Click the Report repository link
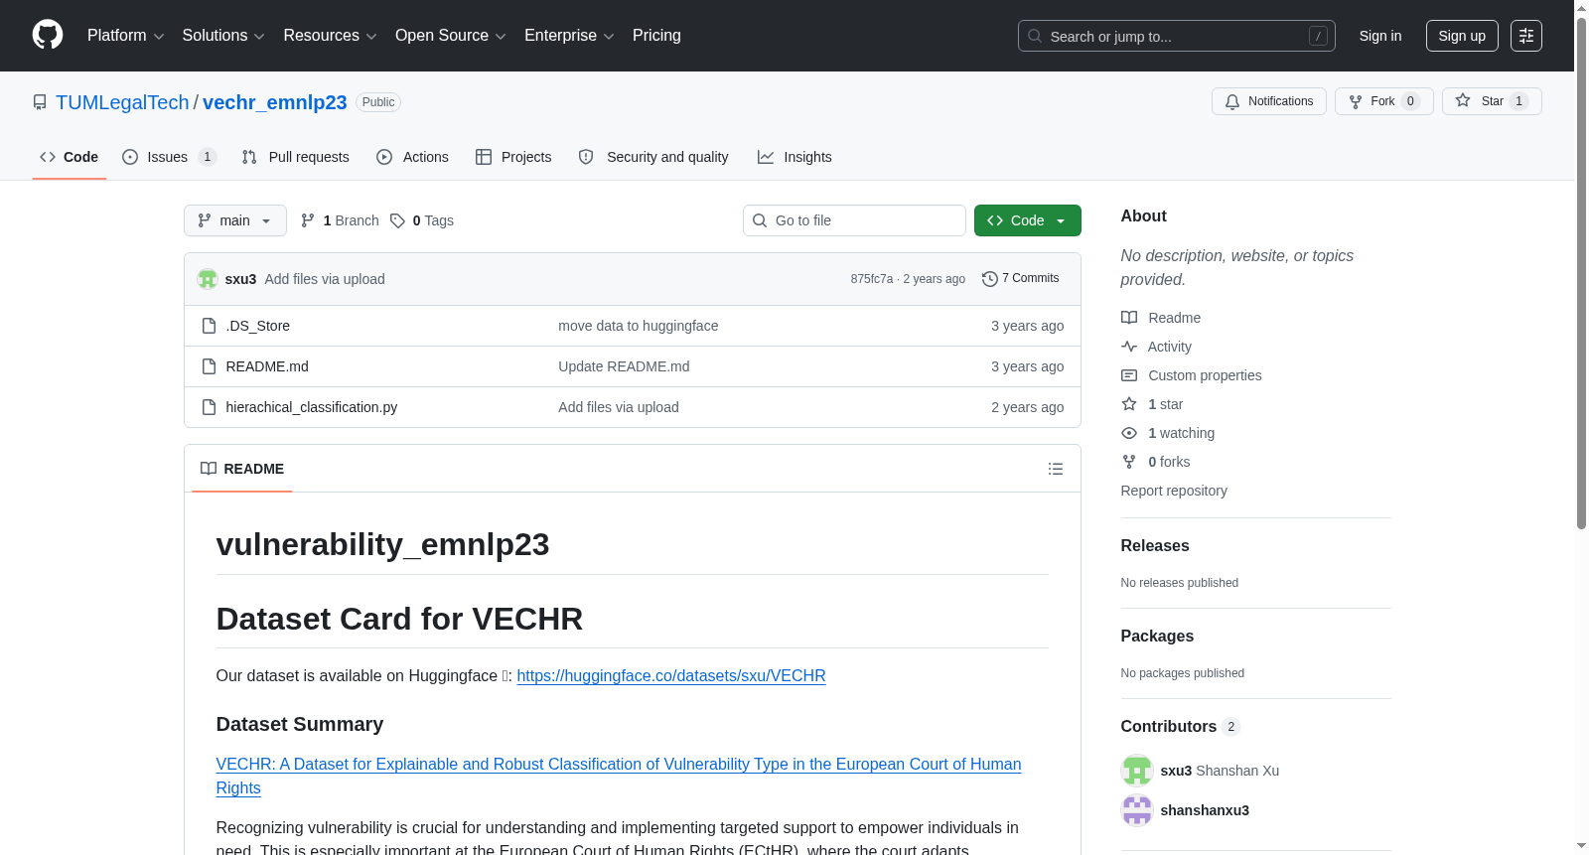Screen dimensions: 1589x855 (1174, 491)
